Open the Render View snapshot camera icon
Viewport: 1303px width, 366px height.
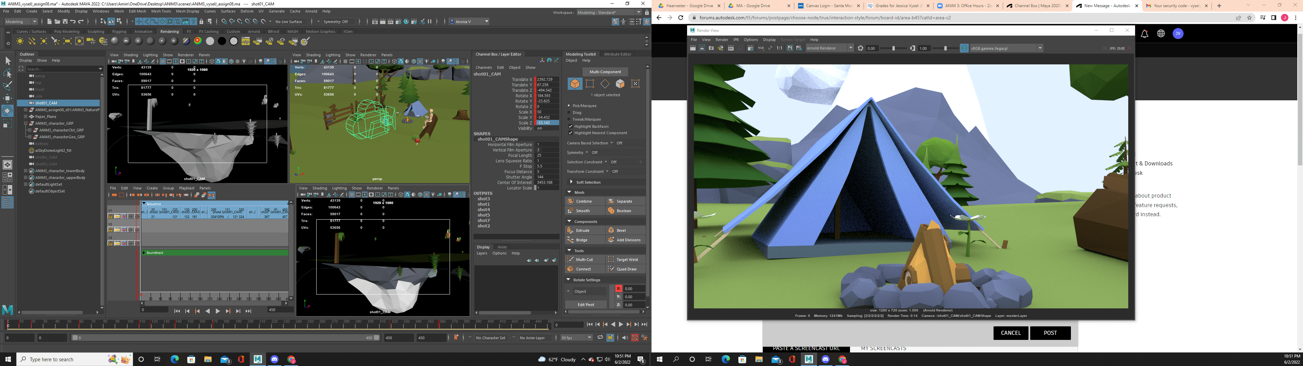click(x=712, y=48)
